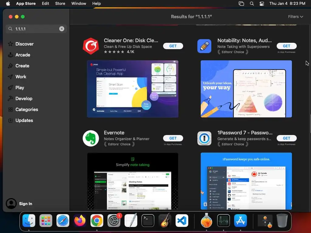Get the 1Password 7 app
Image resolution: width=311 pixels, height=233 pixels.
(287, 138)
